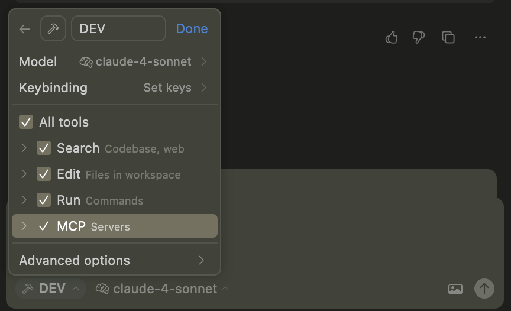Image resolution: width=511 pixels, height=311 pixels.
Task: Open the claude-4-sonnet dropdown in the bottom bar
Action: pyautogui.click(x=162, y=289)
